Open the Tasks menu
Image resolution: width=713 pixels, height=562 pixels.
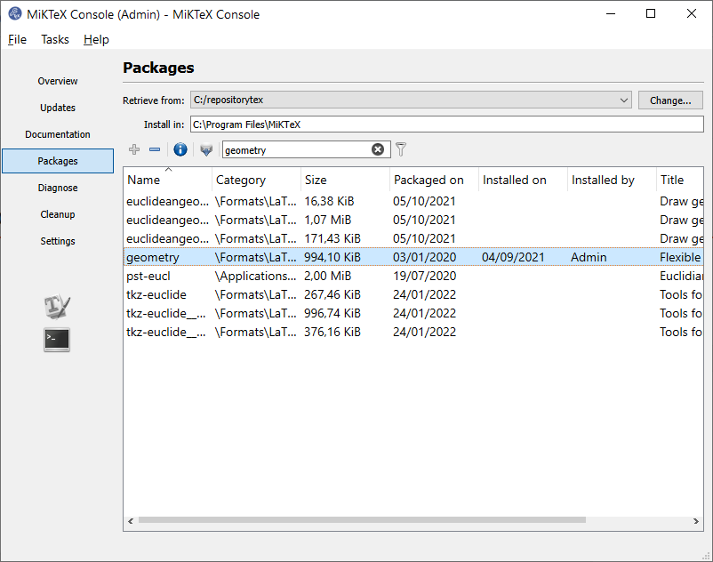(x=55, y=39)
